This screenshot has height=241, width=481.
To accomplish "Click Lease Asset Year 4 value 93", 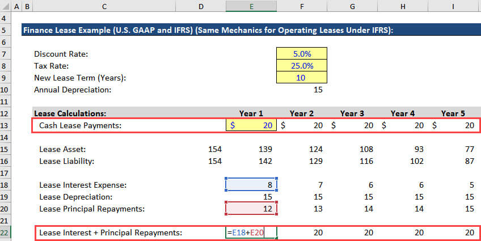I will (x=419, y=149).
